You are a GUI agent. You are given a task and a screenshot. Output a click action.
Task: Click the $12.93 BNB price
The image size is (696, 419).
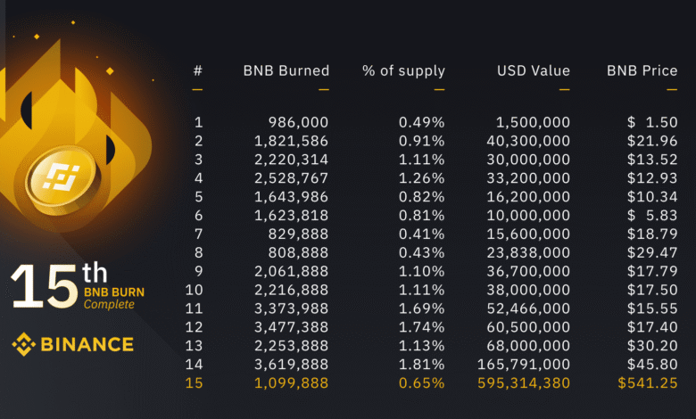(x=652, y=177)
